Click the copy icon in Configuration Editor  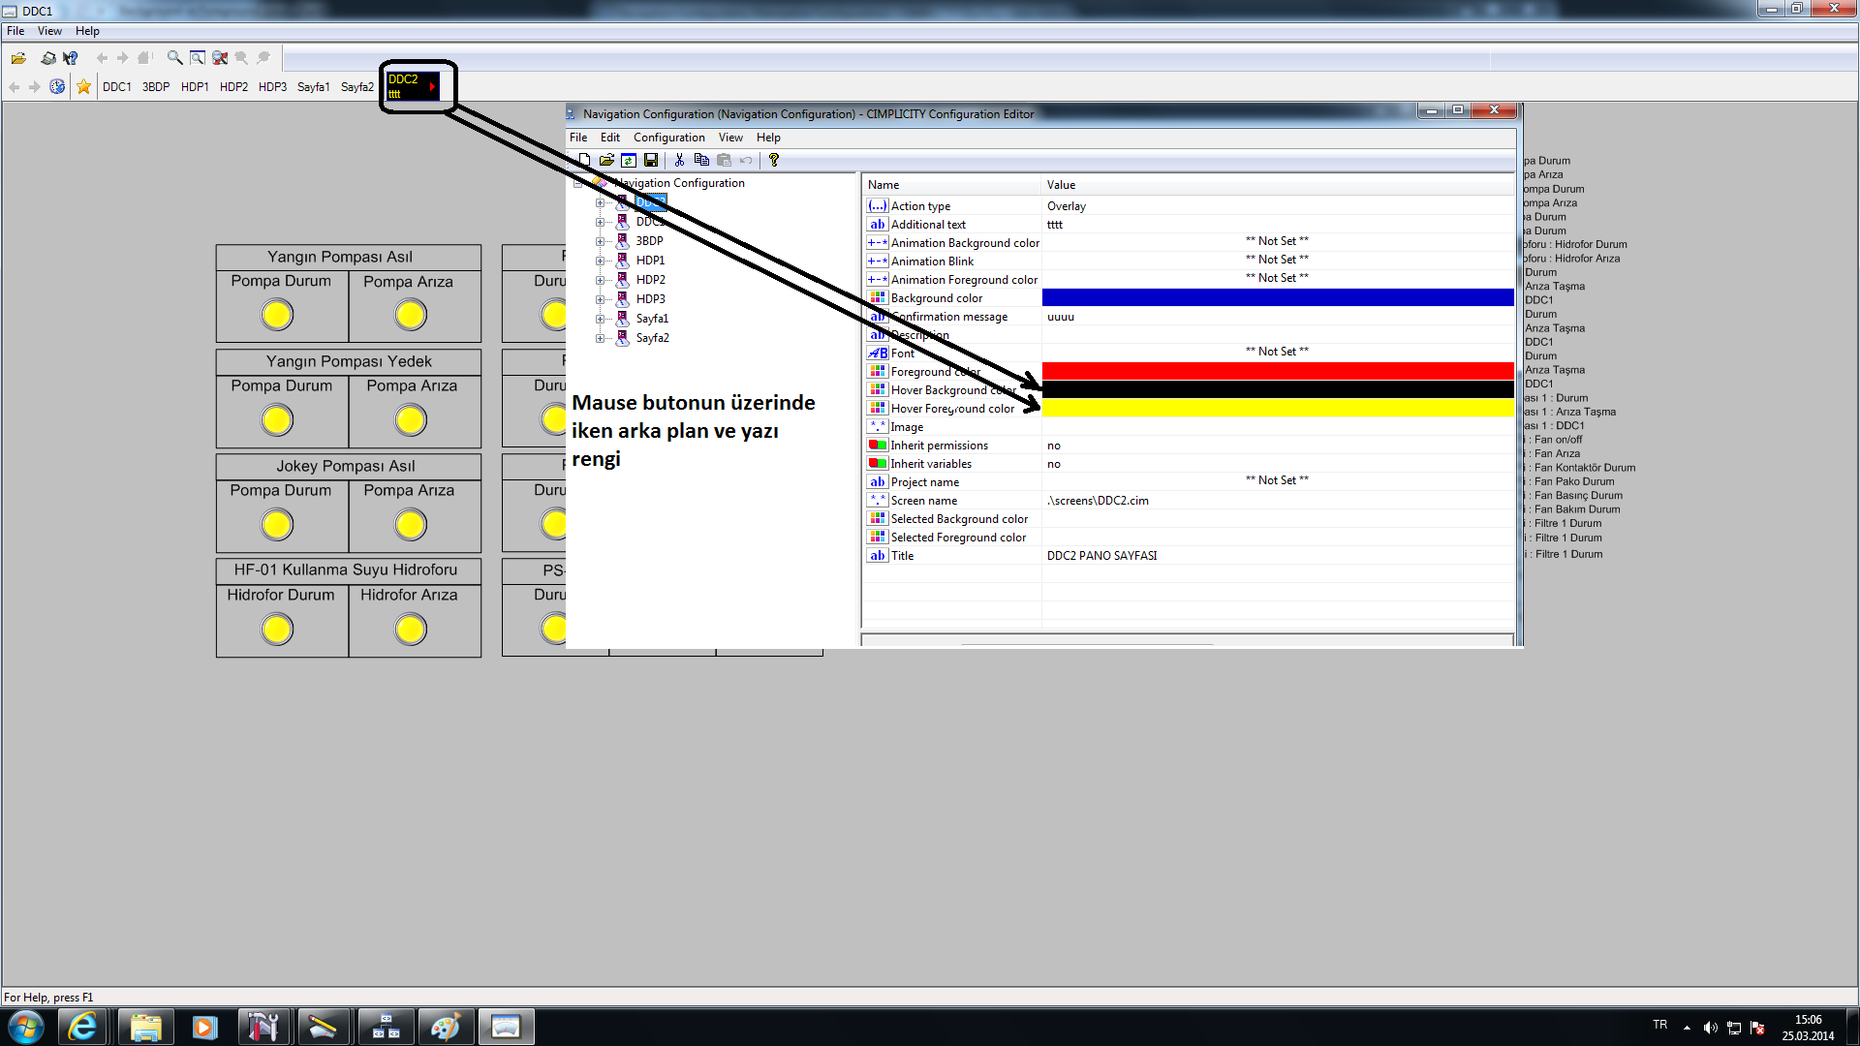click(701, 160)
